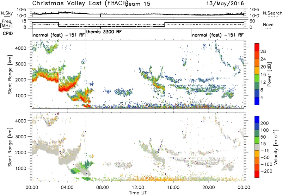Click the green velocity patch near 06:00
282x195 pixels.
[x=87, y=164]
